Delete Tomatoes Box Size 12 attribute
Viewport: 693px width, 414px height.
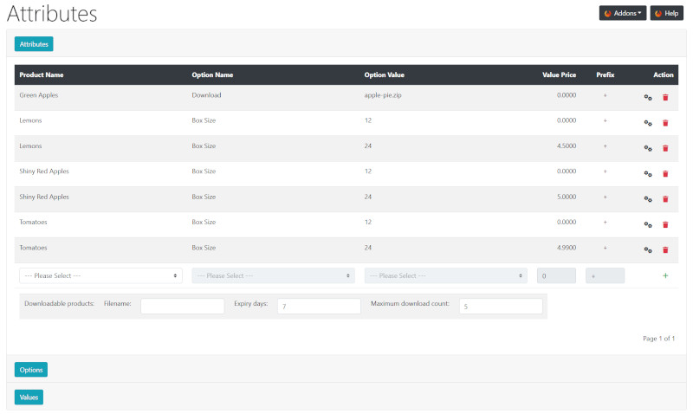665,224
